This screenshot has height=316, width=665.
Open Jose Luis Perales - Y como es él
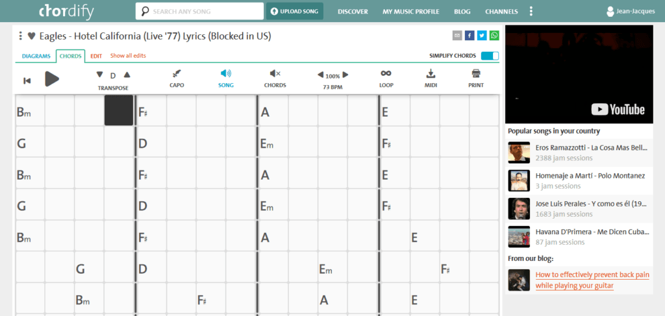click(592, 204)
